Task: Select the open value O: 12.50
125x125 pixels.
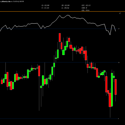Action: (x=45, y=5)
